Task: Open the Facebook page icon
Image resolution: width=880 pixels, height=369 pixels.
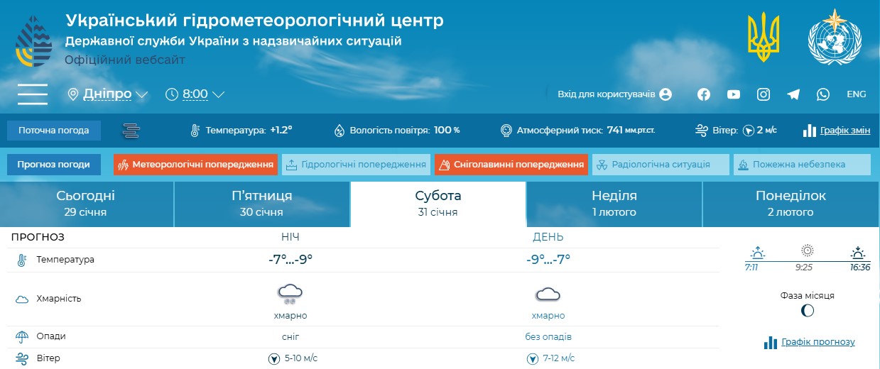Action: (x=704, y=94)
